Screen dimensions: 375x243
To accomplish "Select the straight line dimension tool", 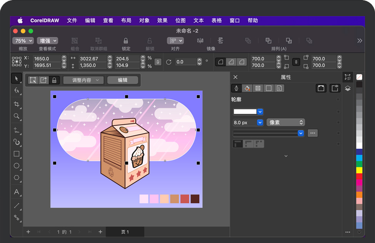I will click(17, 205).
